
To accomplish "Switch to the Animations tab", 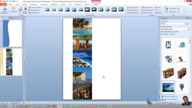I will 44,4.
